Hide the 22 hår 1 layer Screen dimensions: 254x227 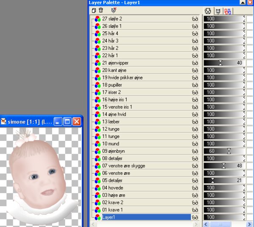point(195,56)
